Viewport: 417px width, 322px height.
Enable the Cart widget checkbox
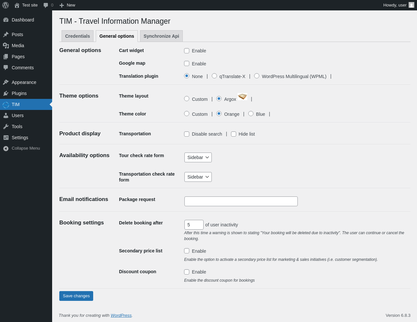pyautogui.click(x=187, y=51)
